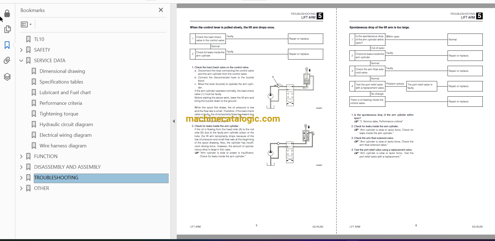Click 'There is oil leaking inside the control valve' box
This screenshot has height=241, width=495.
click(367, 102)
